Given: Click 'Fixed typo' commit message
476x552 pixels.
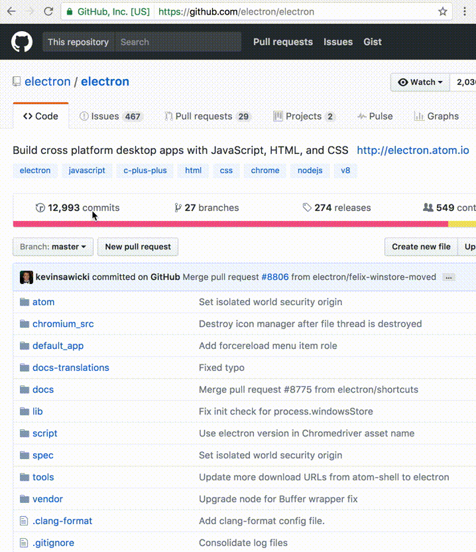Looking at the screenshot, I should pos(221,368).
